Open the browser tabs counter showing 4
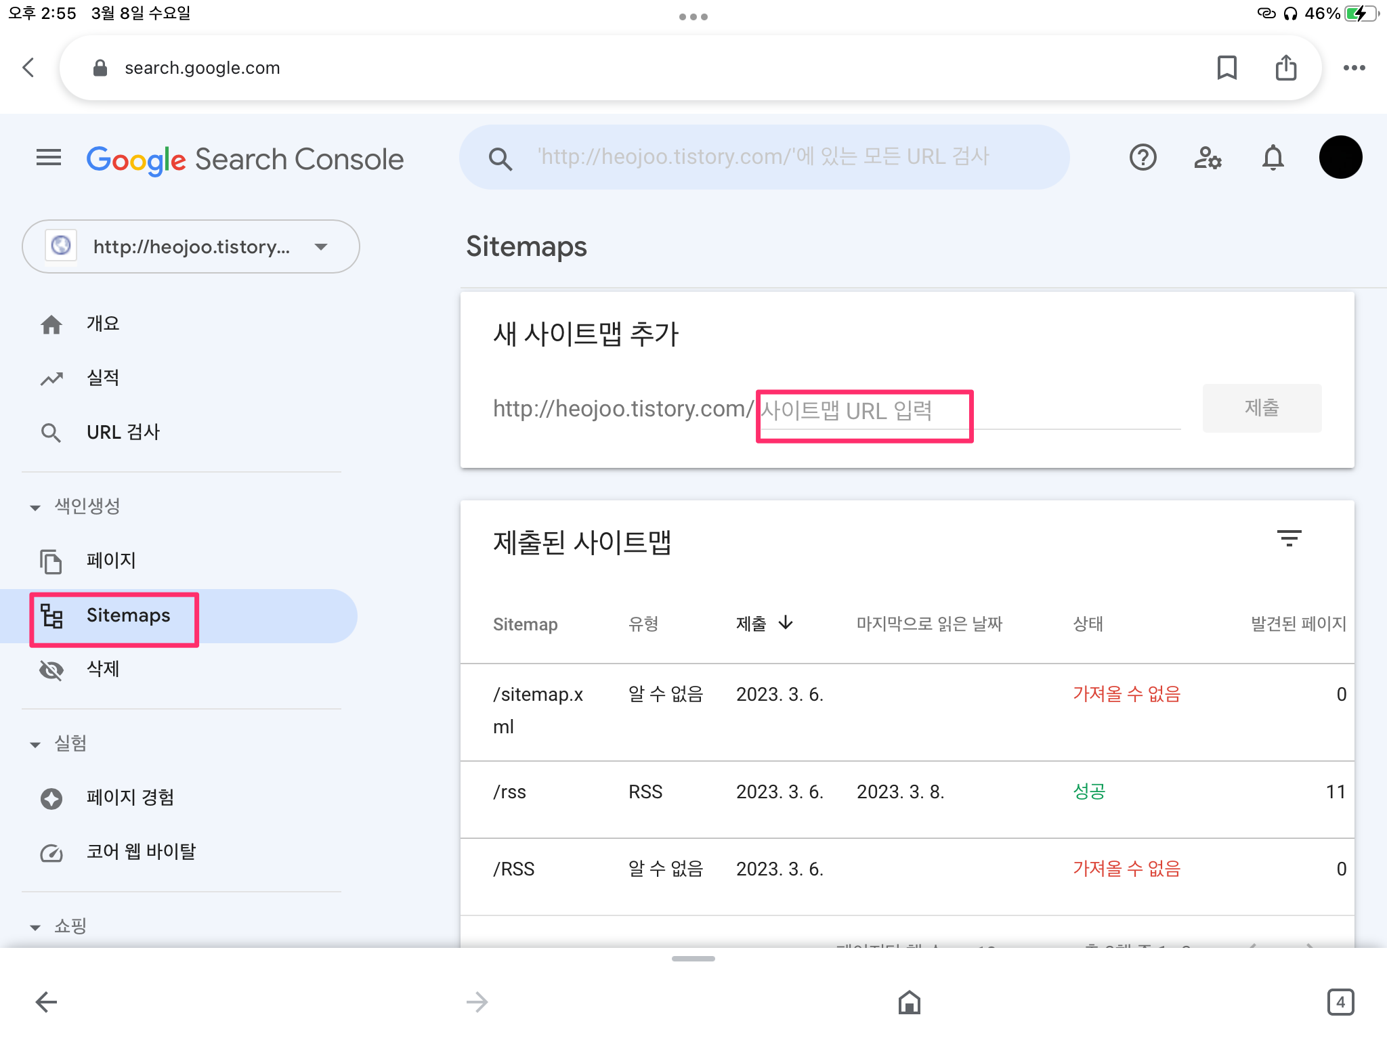Screen dimensions: 1387x1040 click(1340, 1001)
